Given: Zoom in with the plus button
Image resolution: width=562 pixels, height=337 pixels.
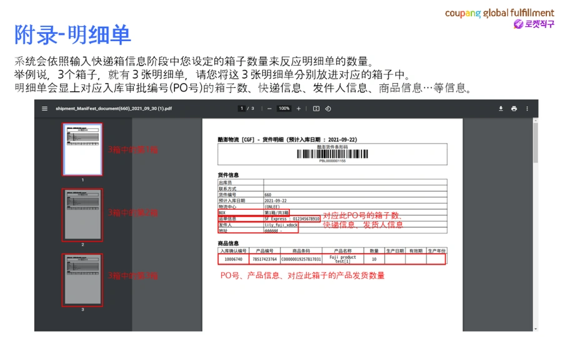Looking at the screenshot, I should [298, 109].
